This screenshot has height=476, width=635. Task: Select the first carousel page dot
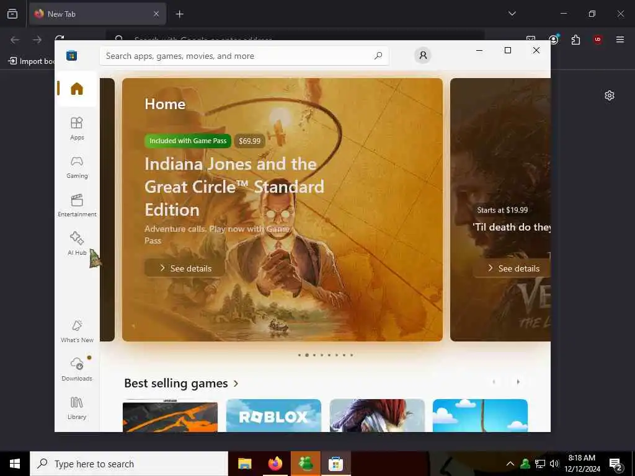(300, 355)
